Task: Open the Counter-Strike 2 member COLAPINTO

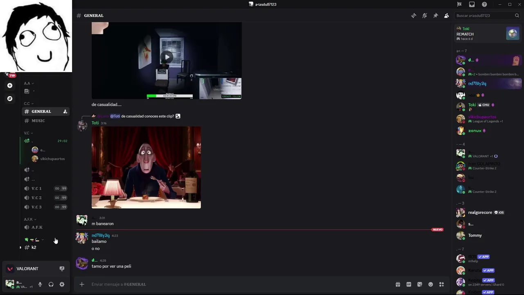Action: click(488, 166)
